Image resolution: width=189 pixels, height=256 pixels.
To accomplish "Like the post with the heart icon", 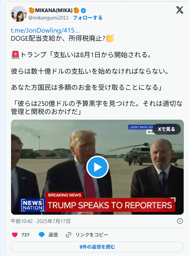I will (x=15, y=235).
